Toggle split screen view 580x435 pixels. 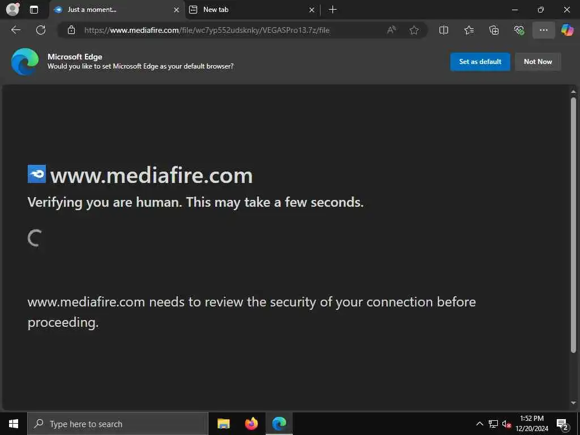443,30
